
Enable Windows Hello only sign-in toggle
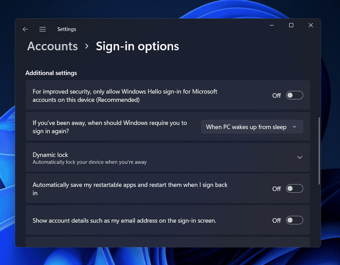[x=294, y=95]
